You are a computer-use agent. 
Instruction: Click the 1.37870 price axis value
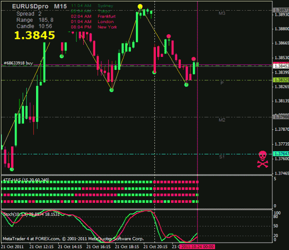pyautogui.click(x=282, y=129)
